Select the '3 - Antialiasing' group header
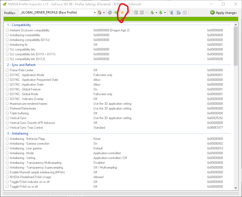This screenshot has width=242, height=197. (x=18, y=133)
